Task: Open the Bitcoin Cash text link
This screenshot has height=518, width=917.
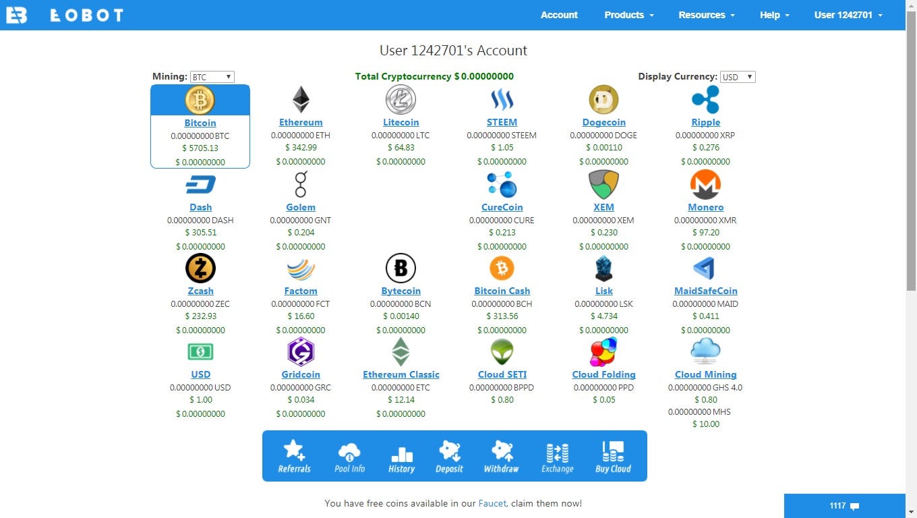Action: pos(502,291)
